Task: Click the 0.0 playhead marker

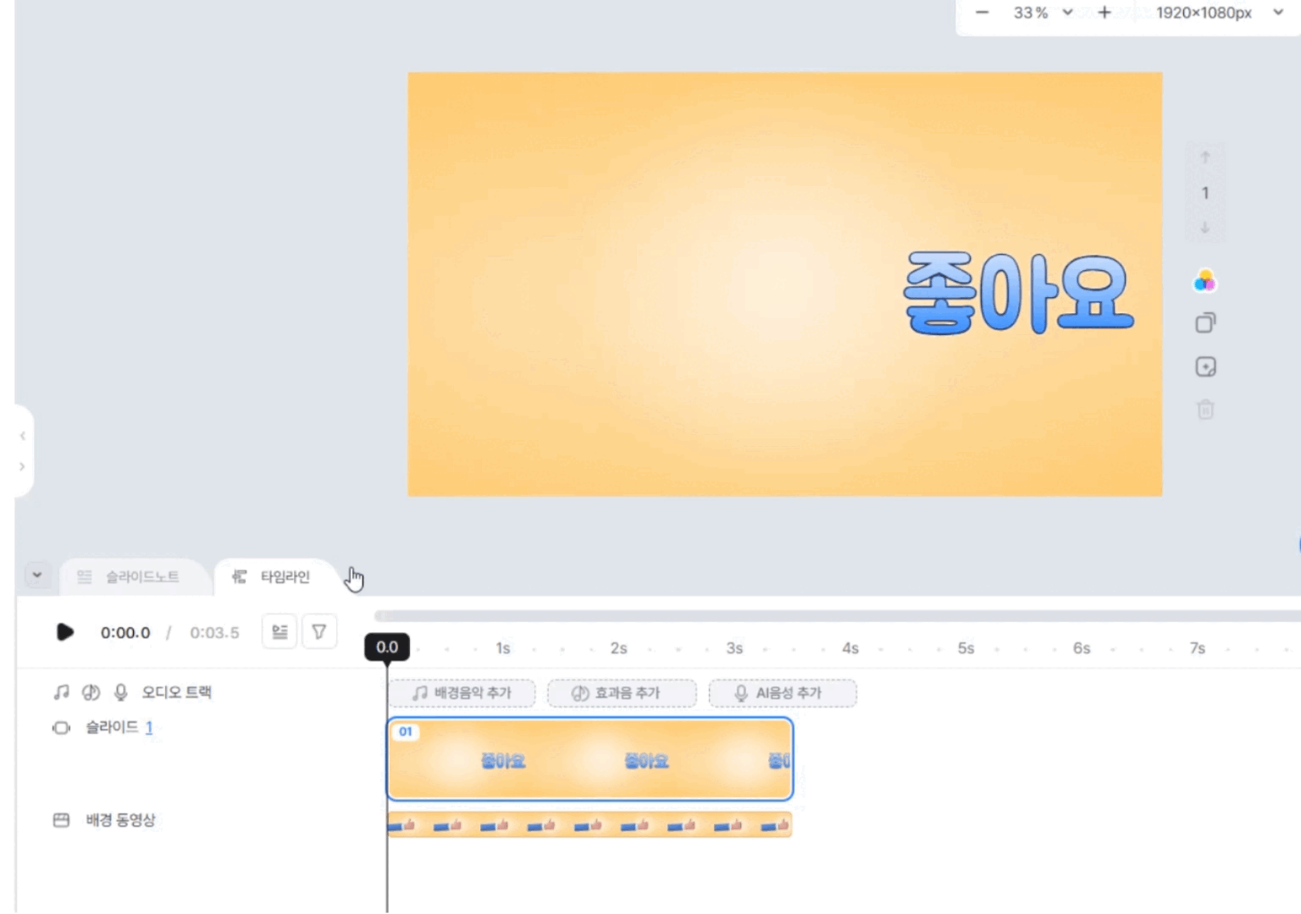Action: pyautogui.click(x=387, y=647)
